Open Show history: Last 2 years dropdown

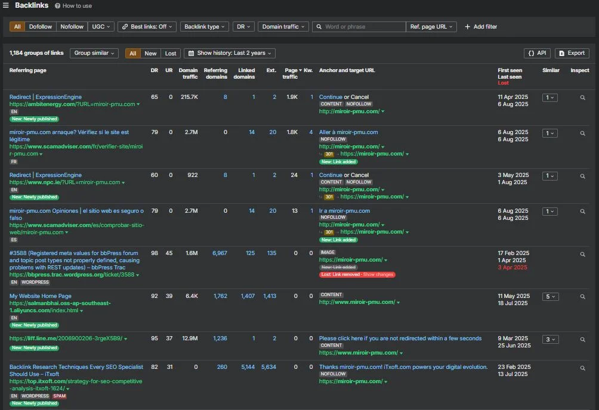coord(230,53)
